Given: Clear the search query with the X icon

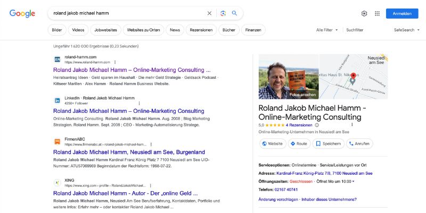Looking at the screenshot, I should [209, 13].
